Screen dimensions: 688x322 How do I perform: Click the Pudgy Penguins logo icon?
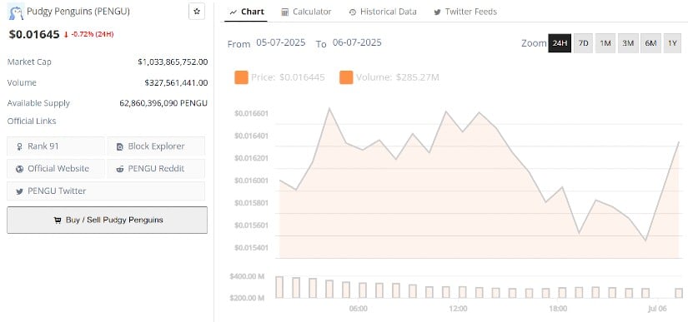tap(16, 12)
